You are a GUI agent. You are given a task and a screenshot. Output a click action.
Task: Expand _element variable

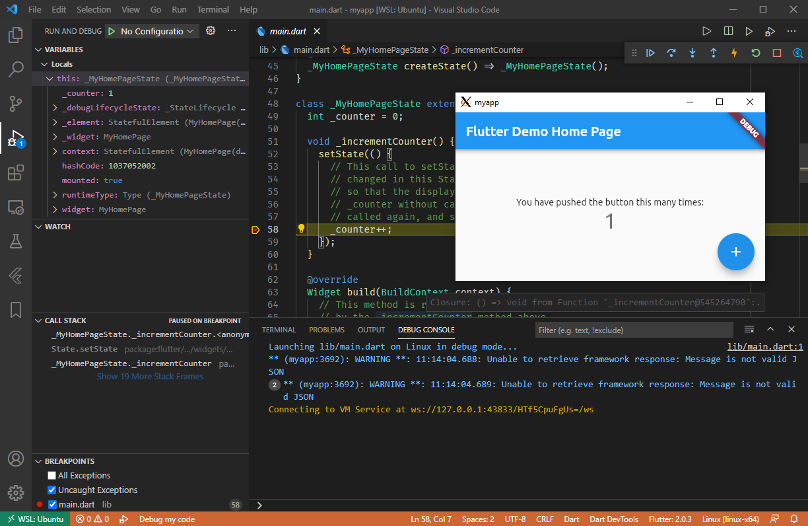click(x=55, y=122)
